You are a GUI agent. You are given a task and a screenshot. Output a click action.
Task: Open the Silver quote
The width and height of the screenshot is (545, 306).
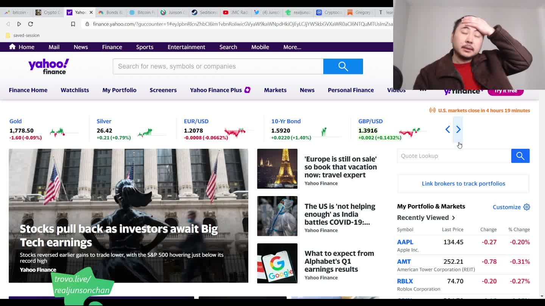[x=104, y=121]
